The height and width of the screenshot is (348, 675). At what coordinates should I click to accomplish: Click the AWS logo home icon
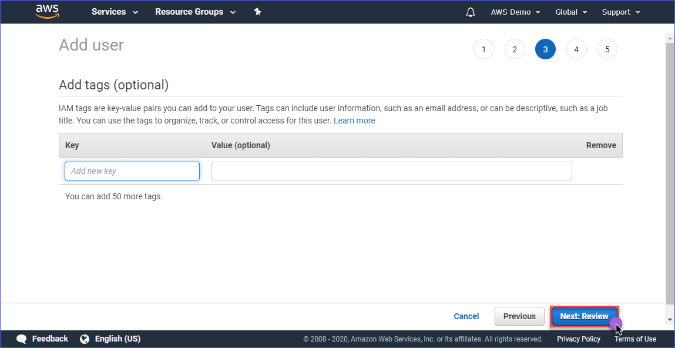point(47,12)
